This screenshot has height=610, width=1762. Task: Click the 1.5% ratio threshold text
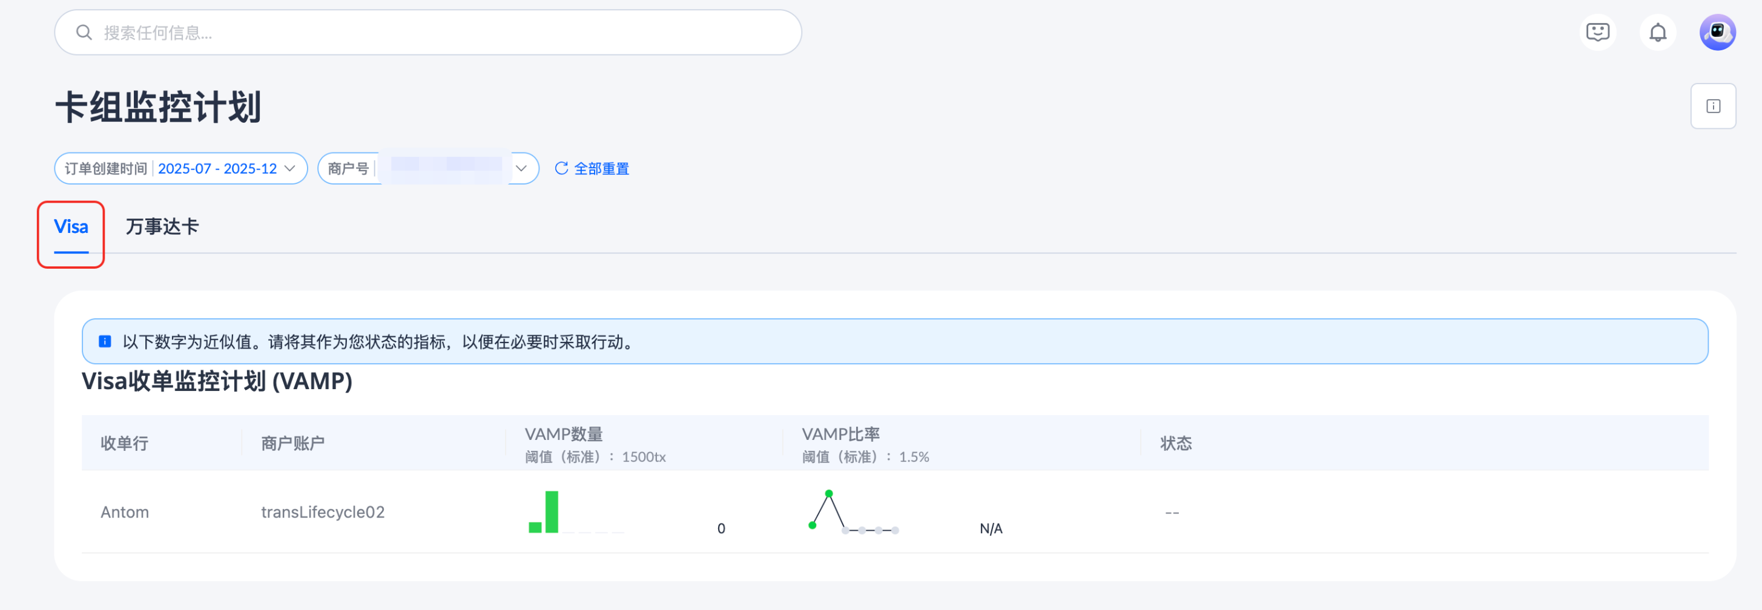[x=914, y=457]
